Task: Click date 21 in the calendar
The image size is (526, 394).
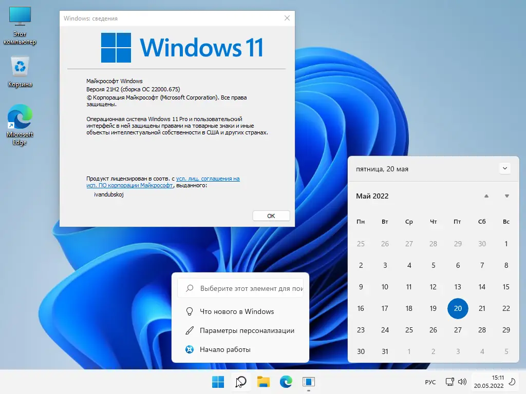Action: (x=482, y=308)
